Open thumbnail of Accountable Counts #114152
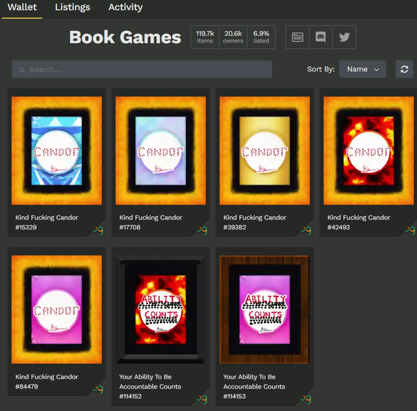Image resolution: width=417 pixels, height=411 pixels. click(161, 309)
